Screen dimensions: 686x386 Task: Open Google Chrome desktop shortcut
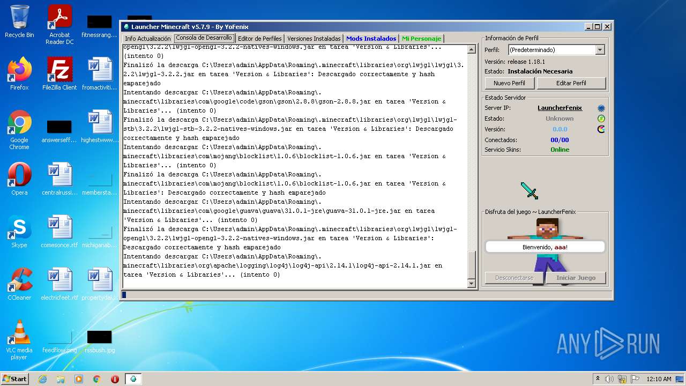(x=19, y=130)
